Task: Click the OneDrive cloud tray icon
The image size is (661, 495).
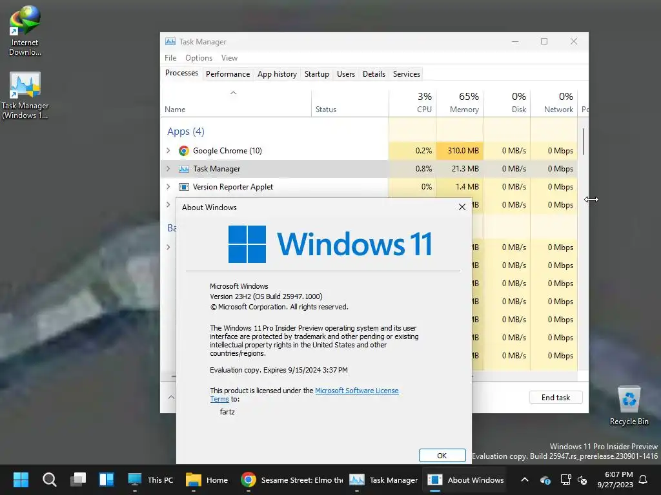Action: point(545,480)
